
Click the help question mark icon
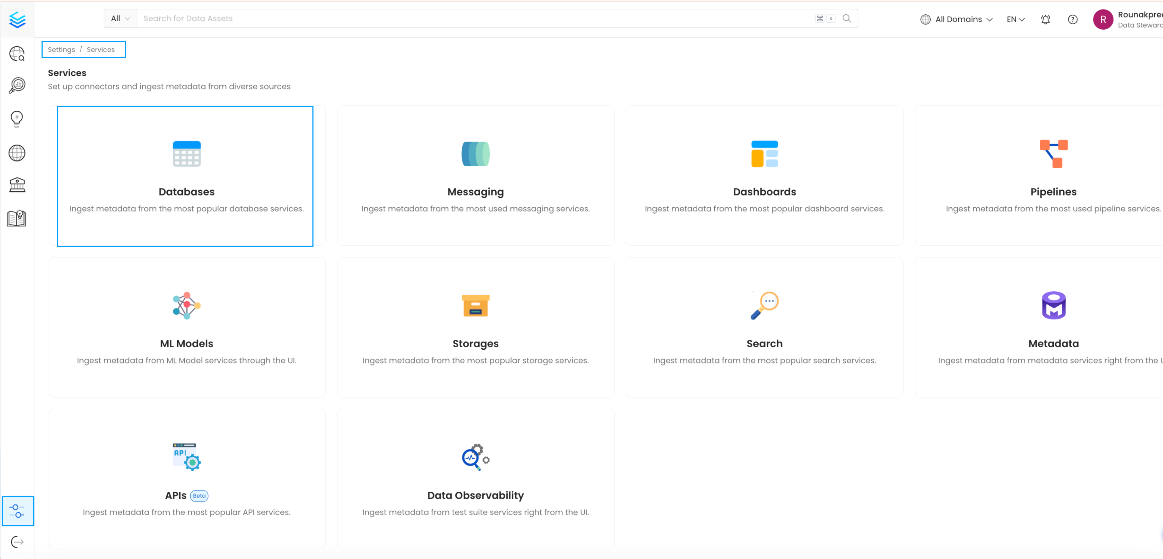point(1072,20)
